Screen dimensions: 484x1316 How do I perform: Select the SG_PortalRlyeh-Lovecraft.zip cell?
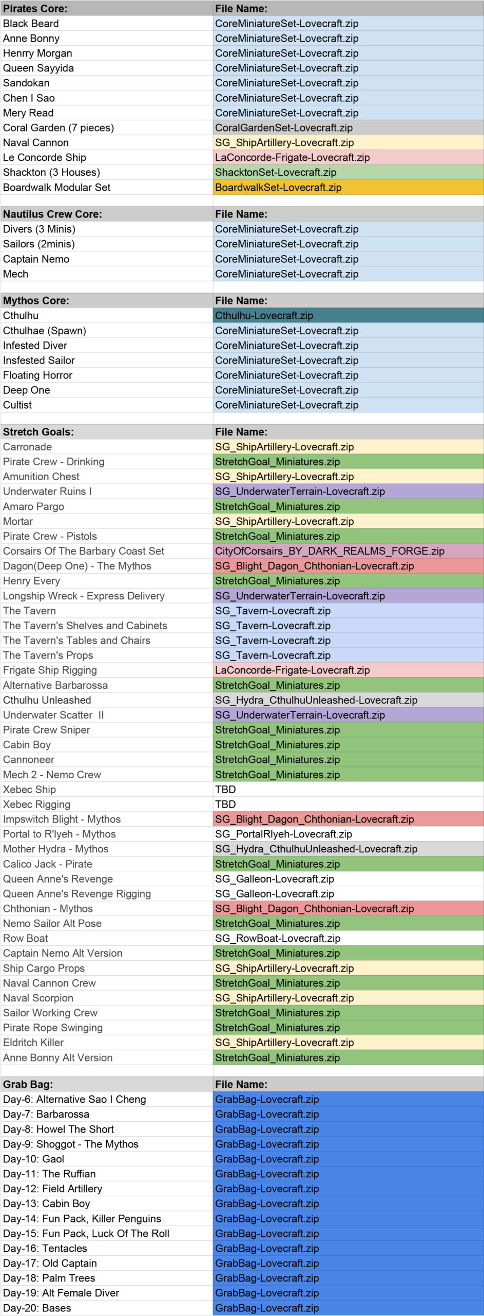pyautogui.click(x=348, y=834)
